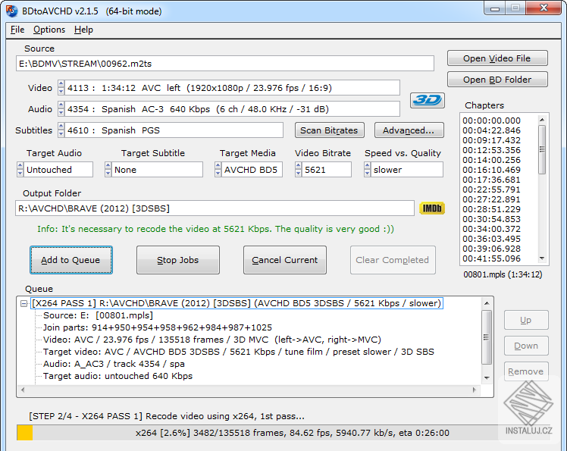Click the Subtitles 4610 Spanish PGS field
Screen dimensions: 567x451
(x=174, y=130)
